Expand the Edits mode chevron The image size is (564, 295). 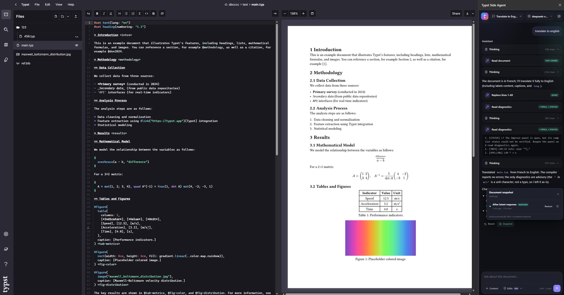[x=521, y=288]
